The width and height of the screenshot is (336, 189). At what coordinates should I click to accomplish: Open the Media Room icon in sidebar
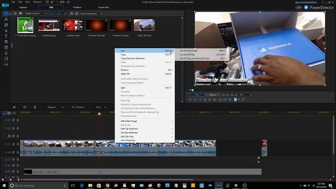point(6,14)
